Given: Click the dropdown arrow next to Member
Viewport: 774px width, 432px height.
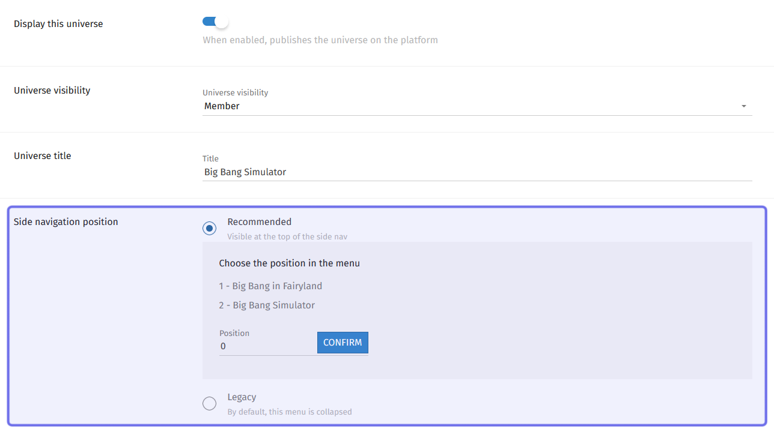Looking at the screenshot, I should click(x=744, y=106).
